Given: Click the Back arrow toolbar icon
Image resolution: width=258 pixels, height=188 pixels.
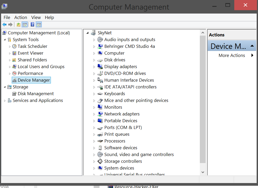Looking at the screenshot, I should pyautogui.click(x=4, y=25).
